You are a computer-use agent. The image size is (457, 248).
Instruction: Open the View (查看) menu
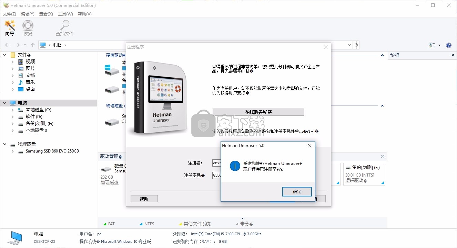pos(46,14)
